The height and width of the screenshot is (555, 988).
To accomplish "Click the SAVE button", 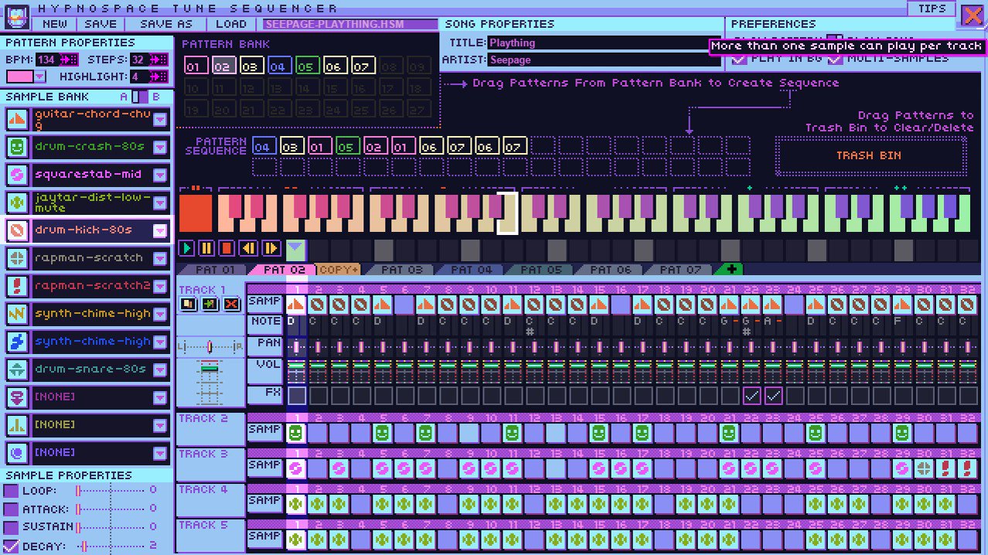I will click(x=101, y=25).
